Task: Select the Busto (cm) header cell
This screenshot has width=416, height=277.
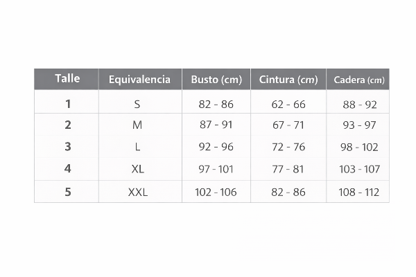Action: (216, 80)
